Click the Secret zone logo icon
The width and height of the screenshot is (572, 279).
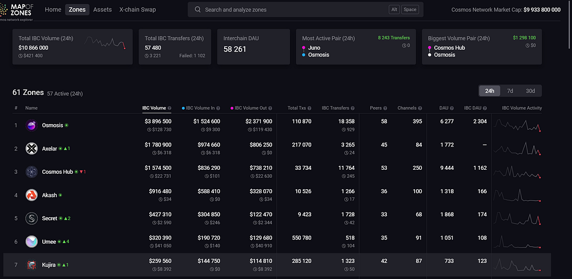(31, 218)
